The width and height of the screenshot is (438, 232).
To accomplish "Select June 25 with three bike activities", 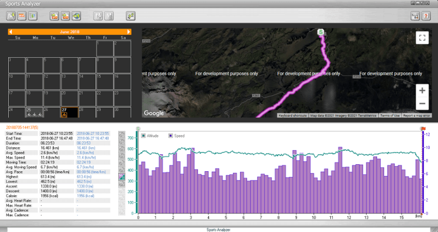I will [x=35, y=112].
